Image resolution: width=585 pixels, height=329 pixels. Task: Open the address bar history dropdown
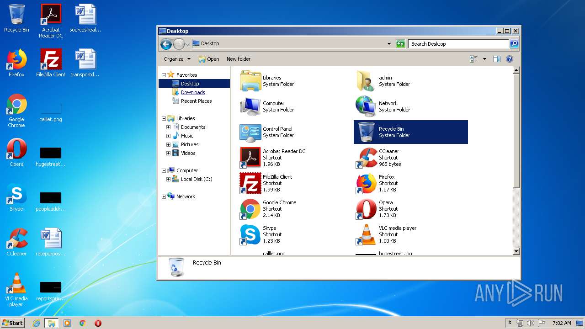389,44
